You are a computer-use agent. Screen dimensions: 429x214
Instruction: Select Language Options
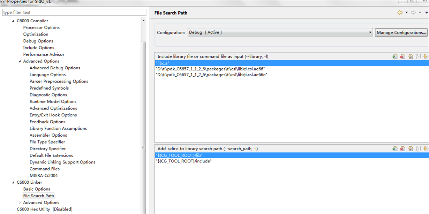click(x=47, y=75)
